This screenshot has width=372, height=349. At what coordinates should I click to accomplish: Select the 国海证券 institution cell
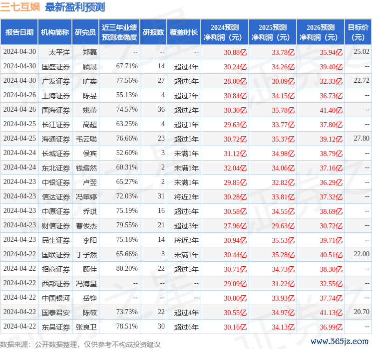click(56, 110)
